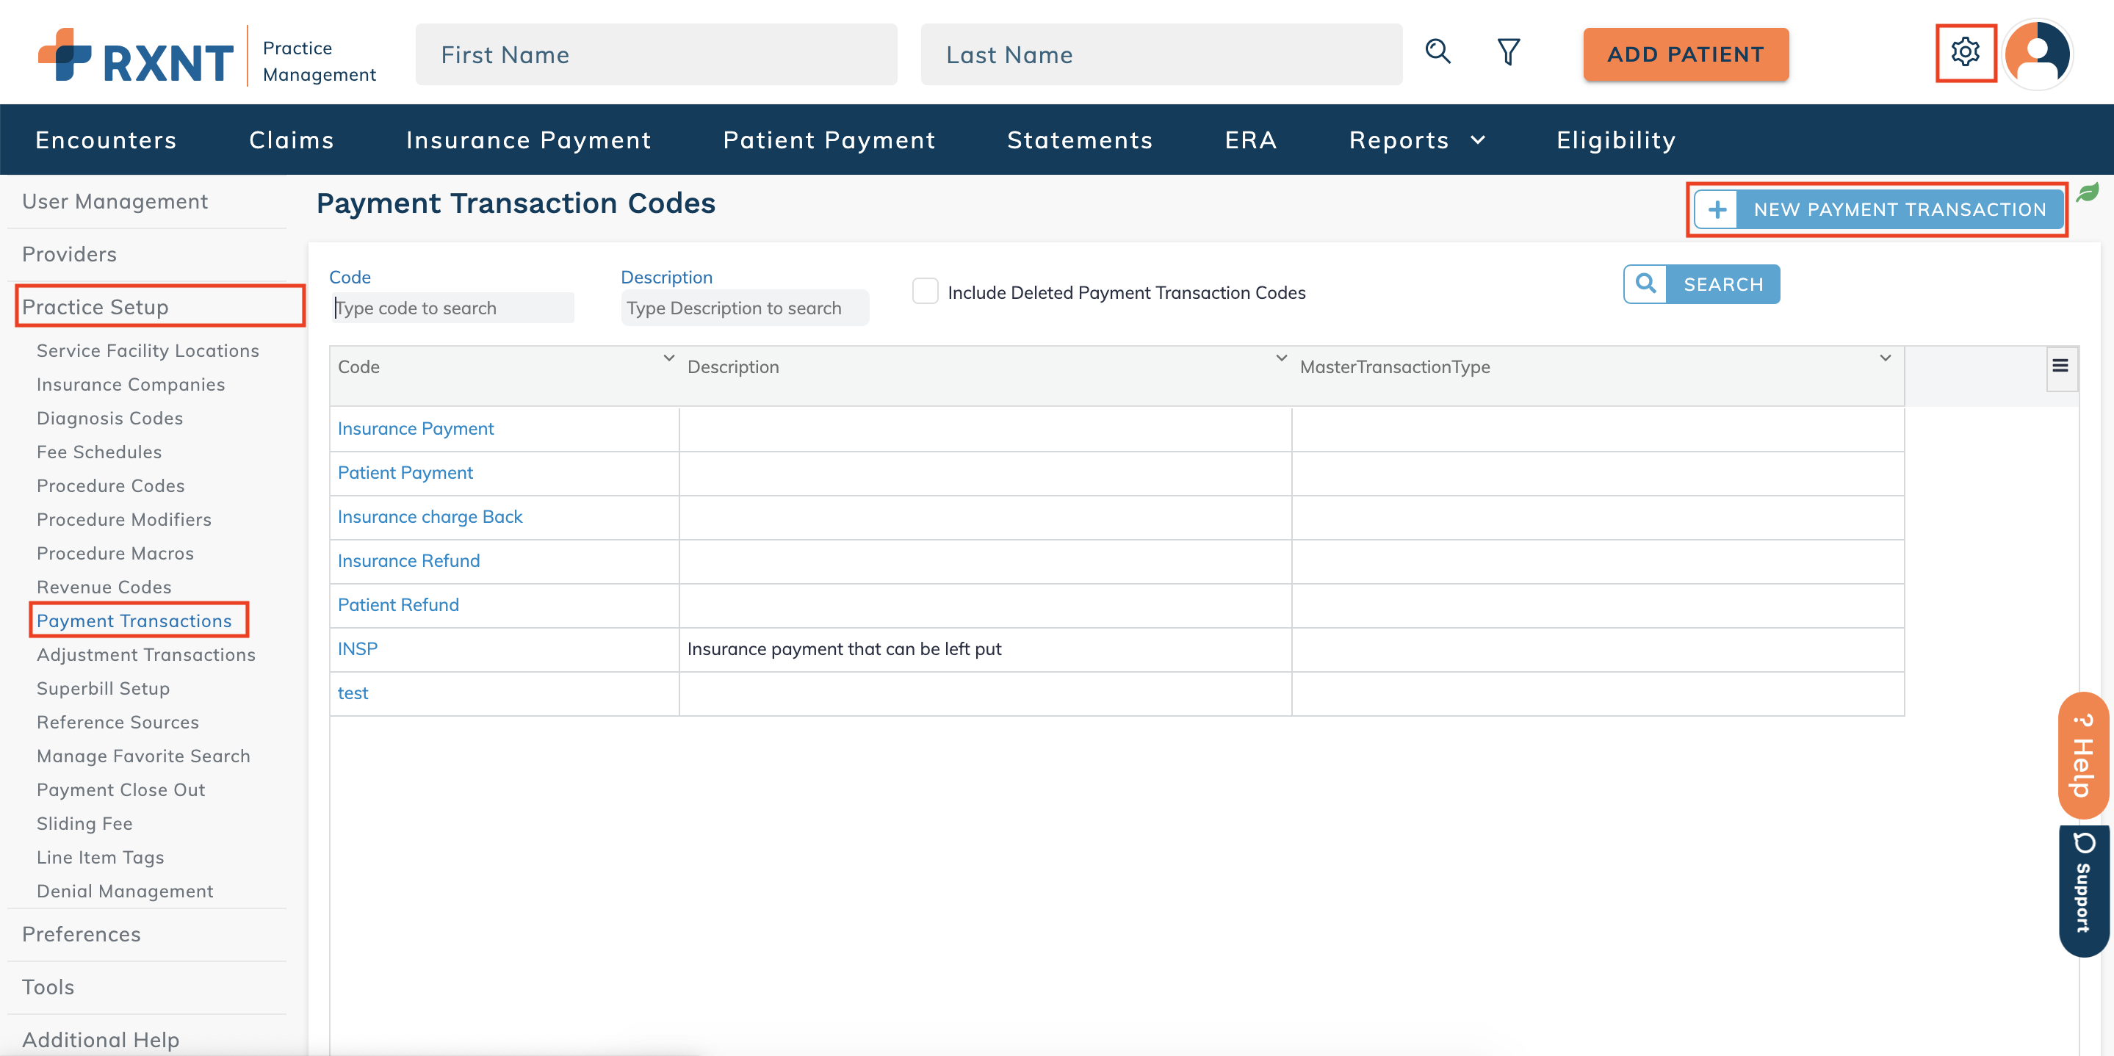Focus the First Name search field
2114x1056 pixels.
657,54
